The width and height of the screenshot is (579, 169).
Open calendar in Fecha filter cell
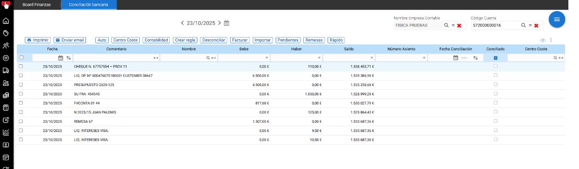61,58
